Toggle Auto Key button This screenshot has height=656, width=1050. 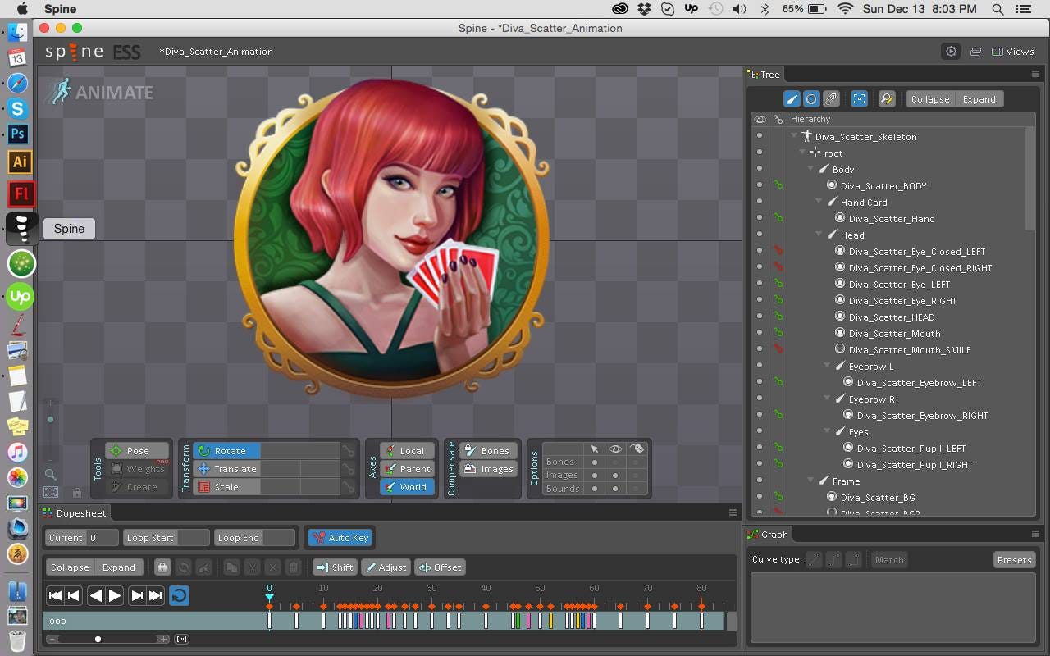pos(340,537)
